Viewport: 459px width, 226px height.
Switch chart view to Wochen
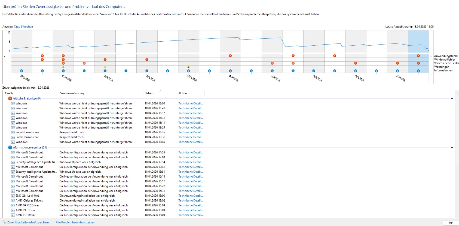pyautogui.click(x=28, y=27)
